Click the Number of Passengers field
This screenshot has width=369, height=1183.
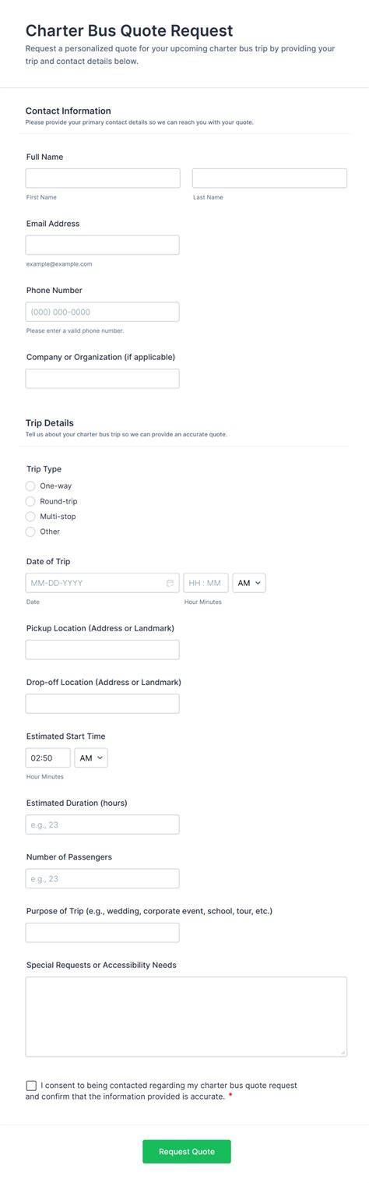tap(103, 878)
